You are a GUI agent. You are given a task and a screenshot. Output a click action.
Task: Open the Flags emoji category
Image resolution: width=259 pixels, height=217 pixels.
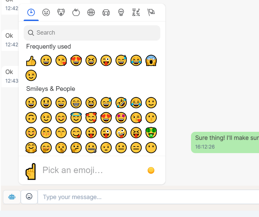pyautogui.click(x=151, y=13)
